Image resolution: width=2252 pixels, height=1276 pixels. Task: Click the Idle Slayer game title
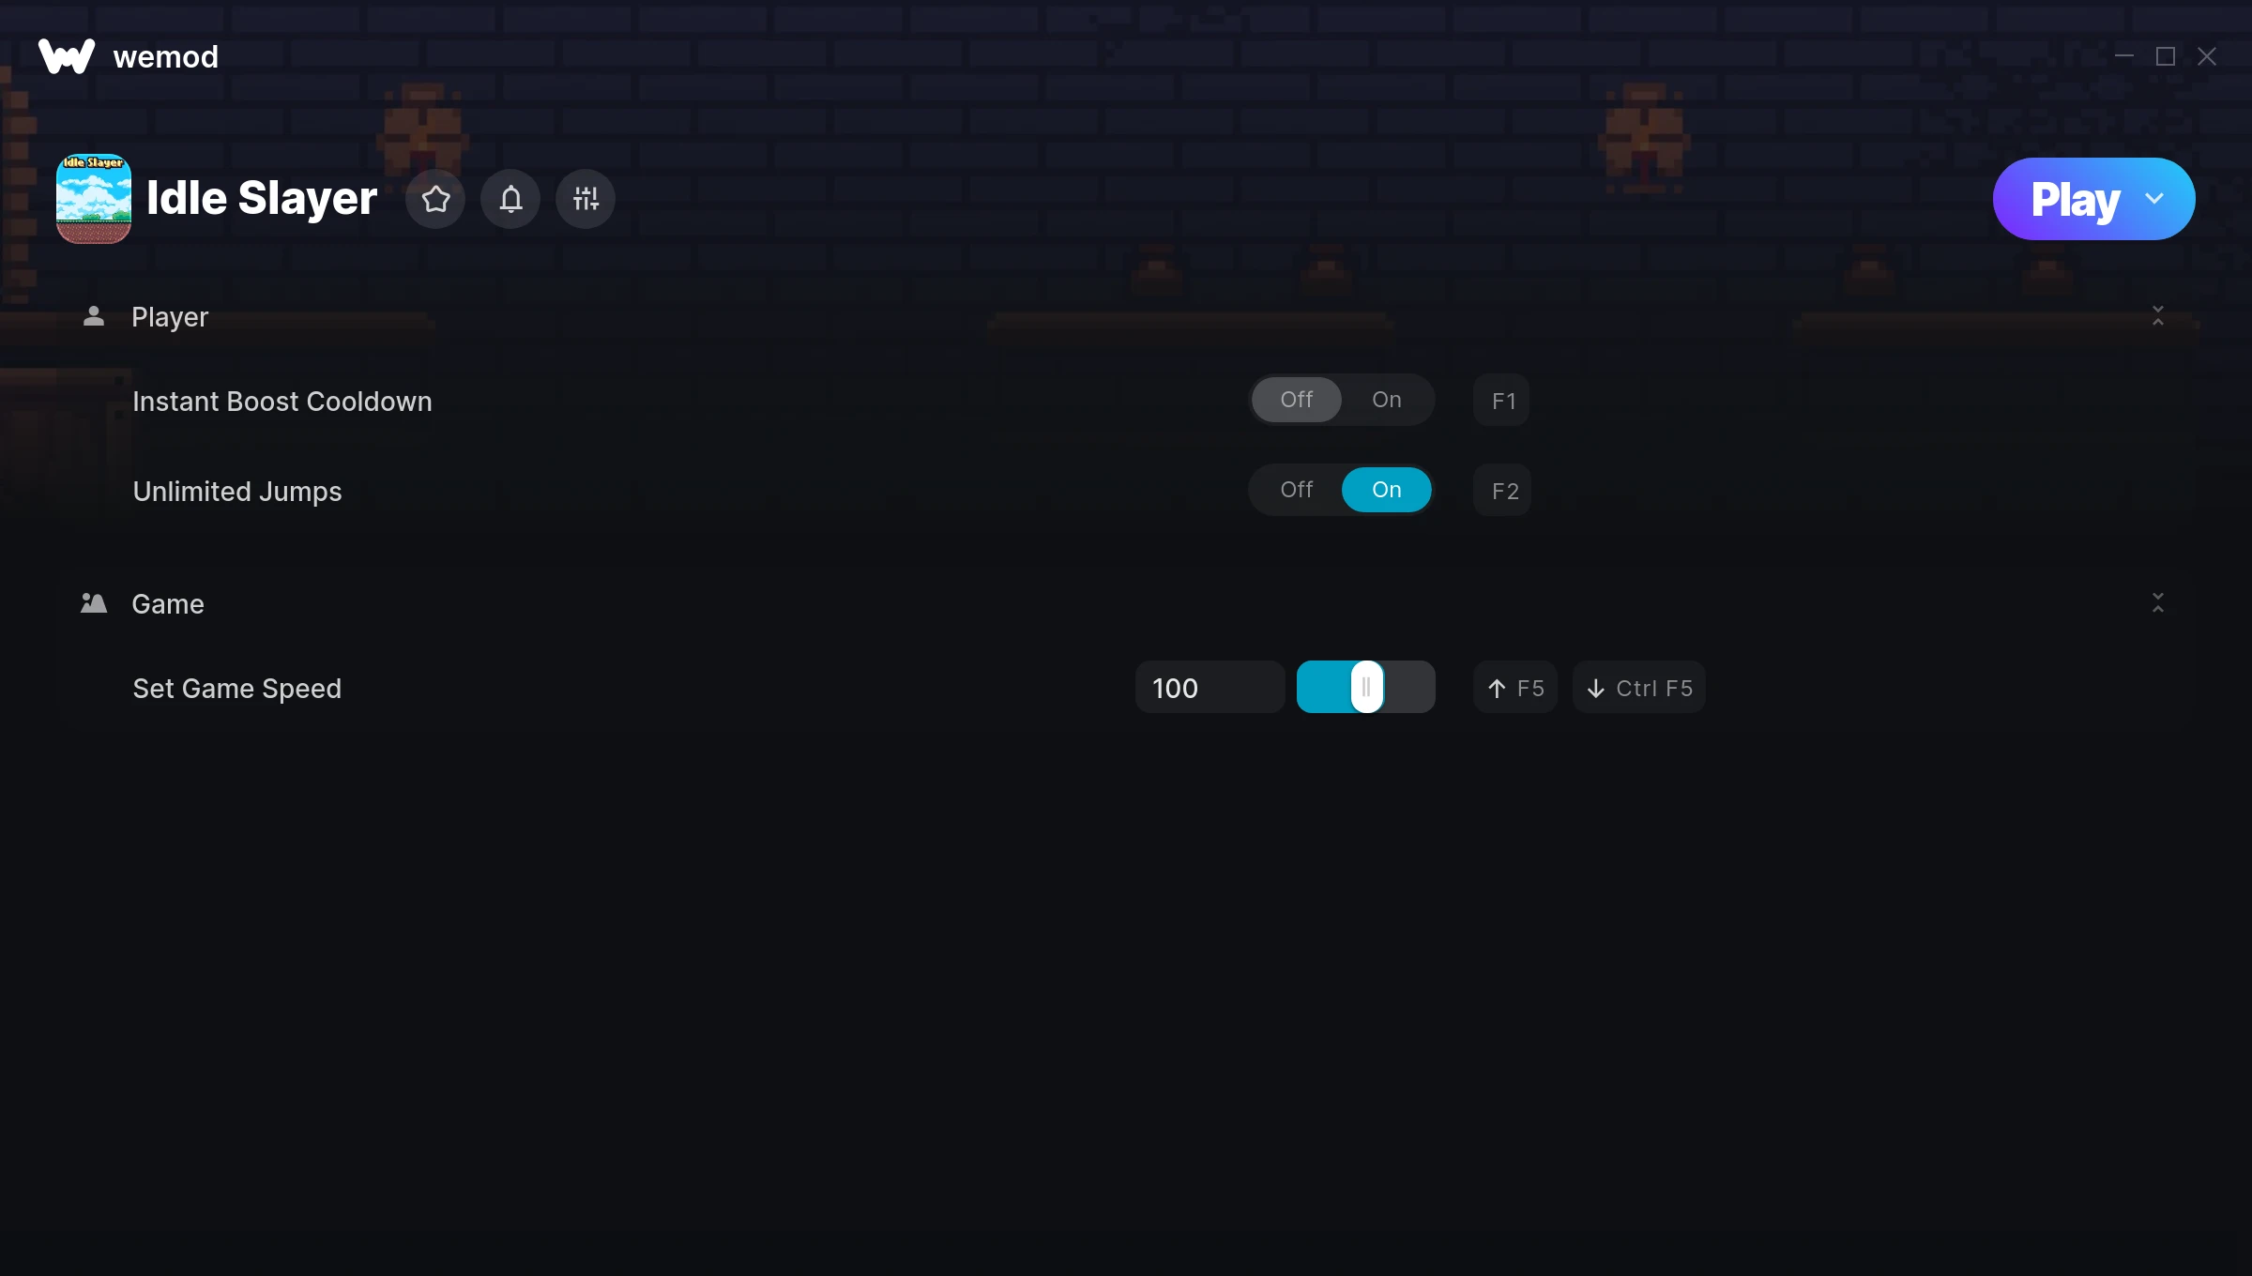262,198
